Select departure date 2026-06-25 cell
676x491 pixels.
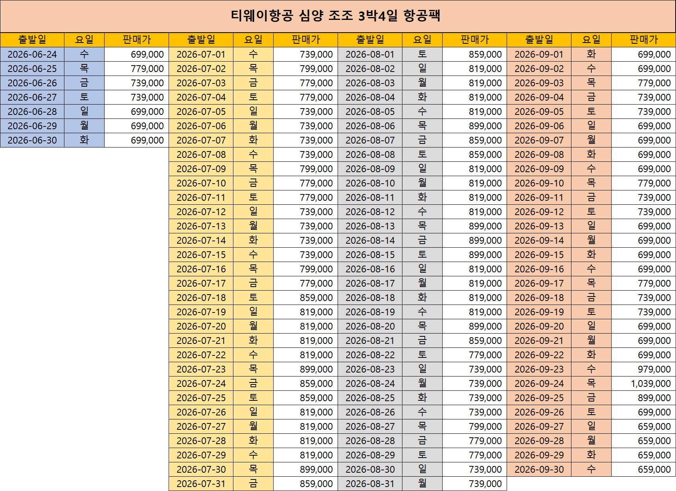[32, 69]
